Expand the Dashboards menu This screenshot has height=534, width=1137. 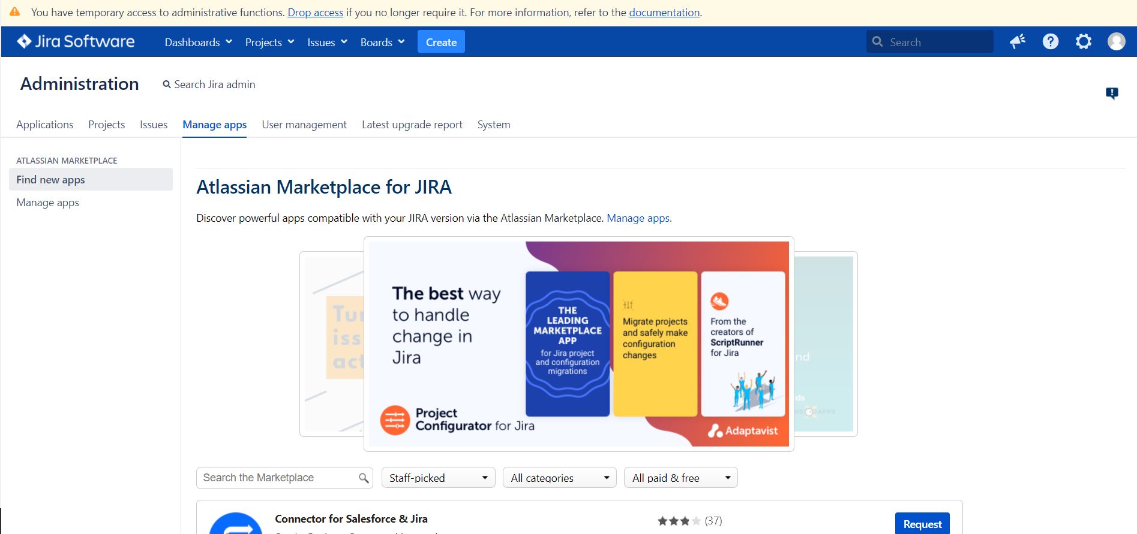click(198, 42)
